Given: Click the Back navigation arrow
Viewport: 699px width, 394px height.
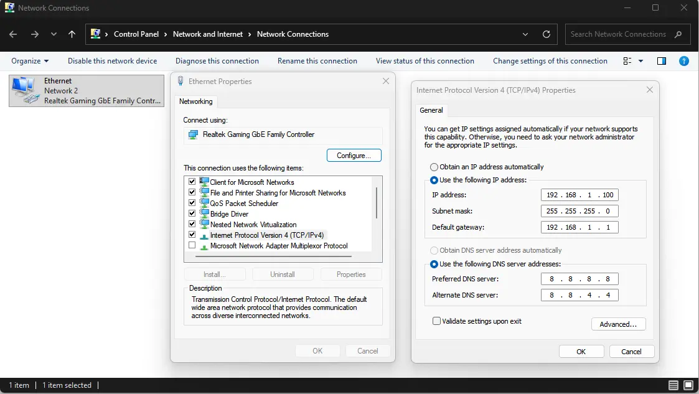Looking at the screenshot, I should tap(13, 34).
